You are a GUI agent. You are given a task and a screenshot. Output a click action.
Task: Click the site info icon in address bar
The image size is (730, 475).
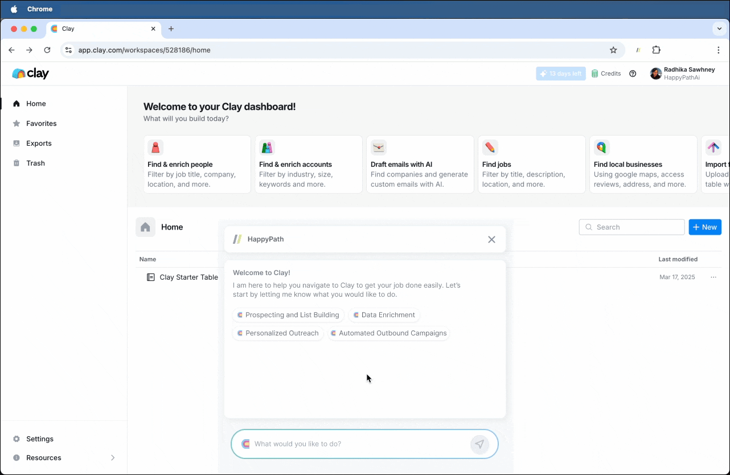pos(68,50)
